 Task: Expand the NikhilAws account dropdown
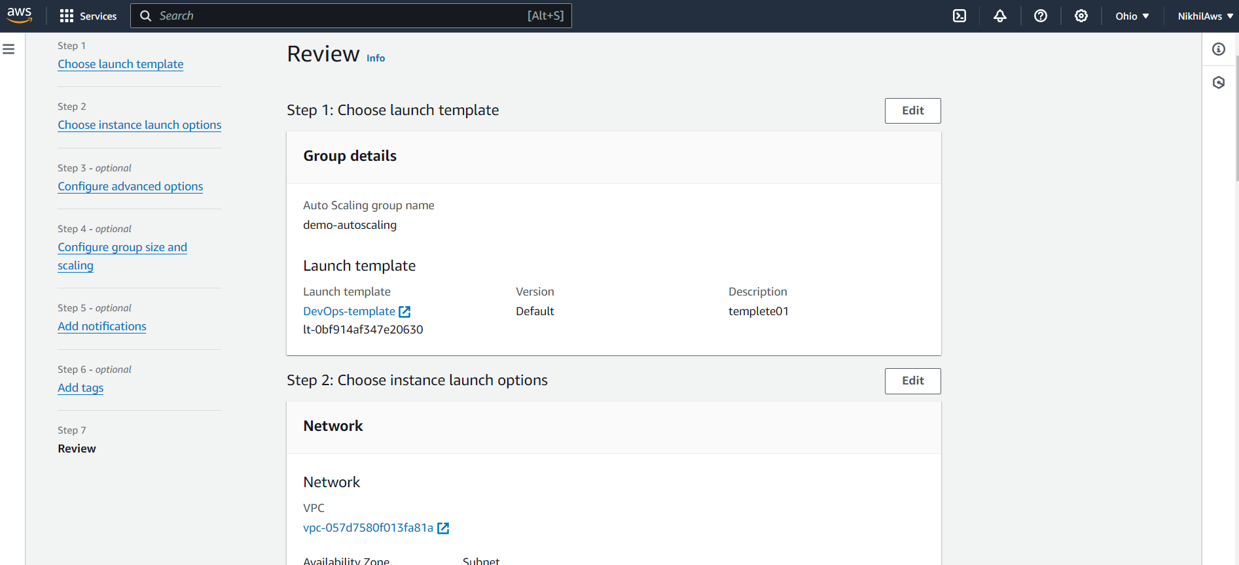click(x=1205, y=16)
